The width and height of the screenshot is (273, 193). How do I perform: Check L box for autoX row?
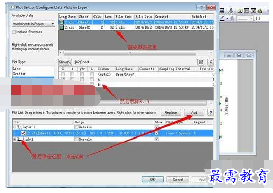pyautogui.click(x=92, y=74)
